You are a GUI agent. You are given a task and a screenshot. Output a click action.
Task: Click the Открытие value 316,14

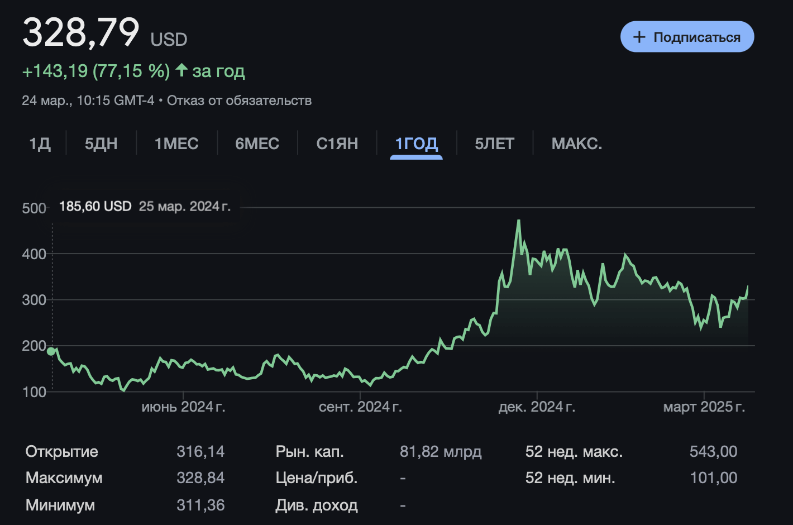click(200, 451)
